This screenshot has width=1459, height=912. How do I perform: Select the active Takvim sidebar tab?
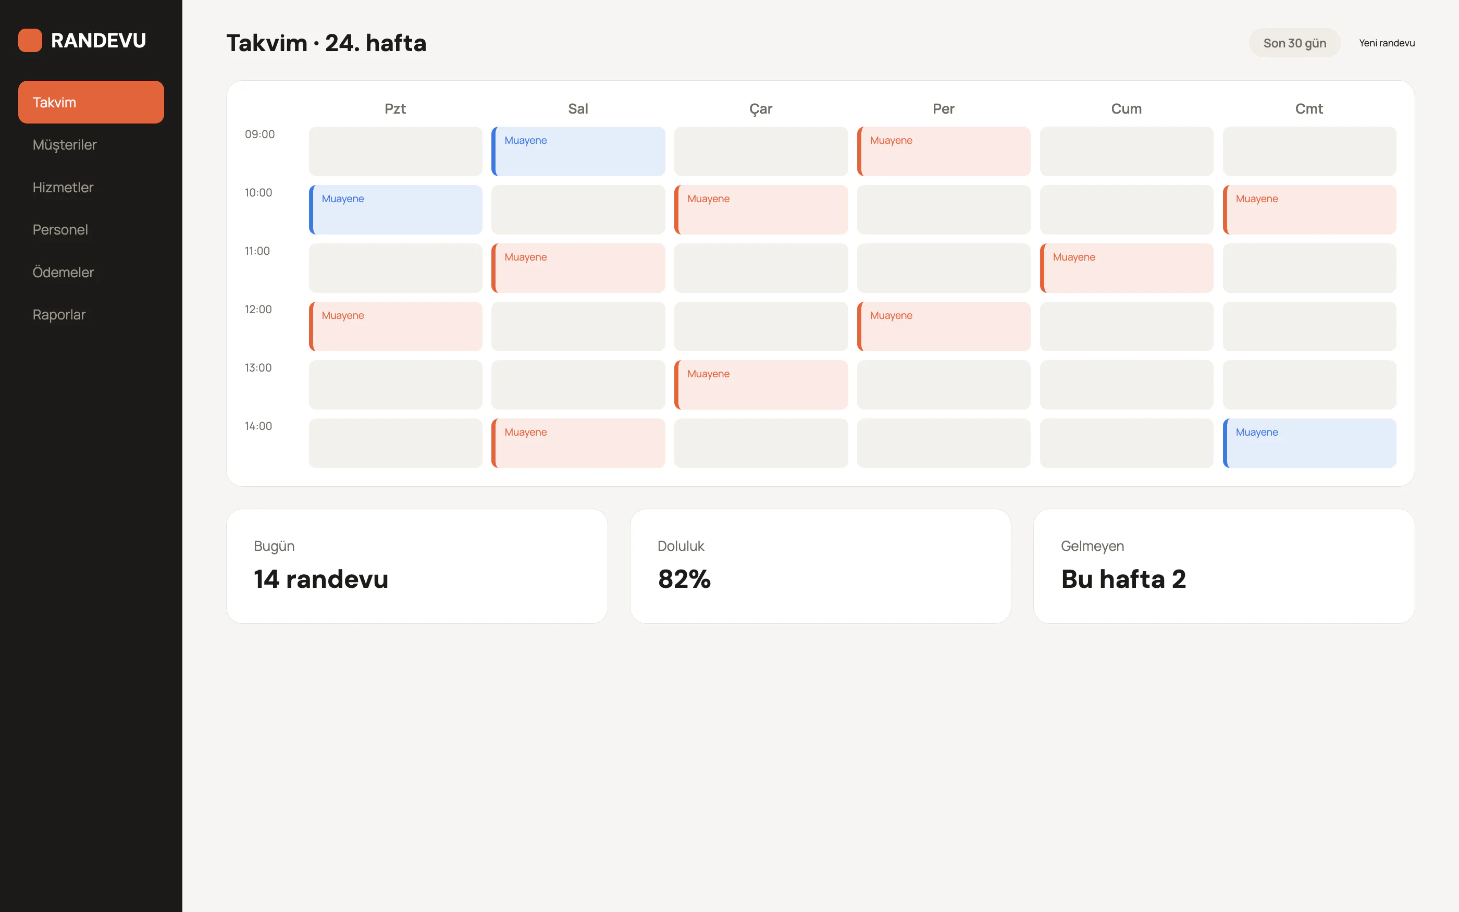point(91,102)
